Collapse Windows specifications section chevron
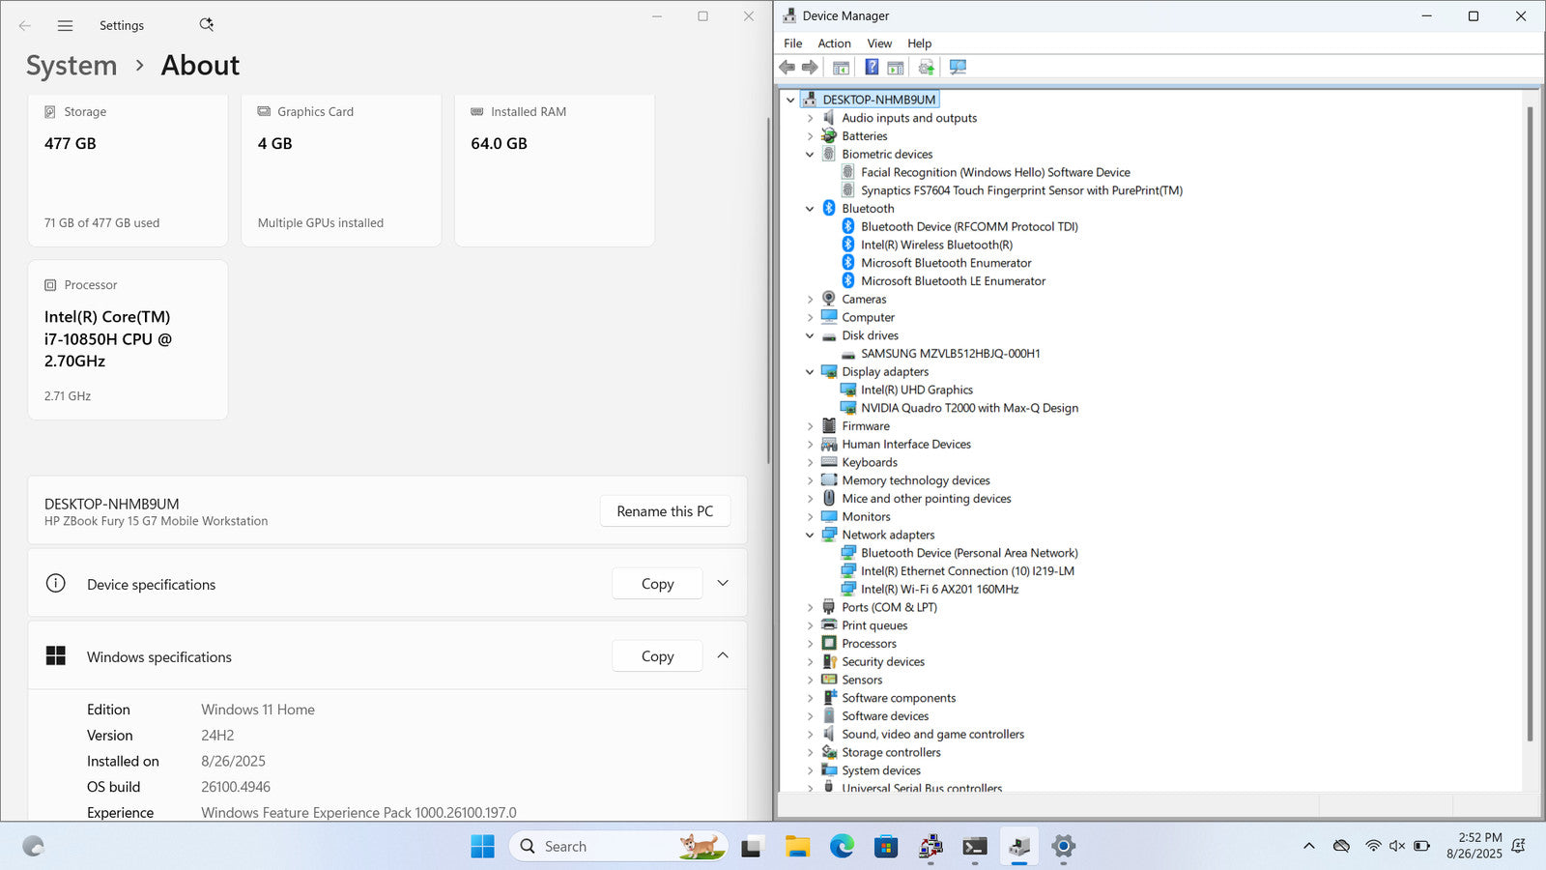This screenshot has height=870, width=1546. [x=723, y=655]
